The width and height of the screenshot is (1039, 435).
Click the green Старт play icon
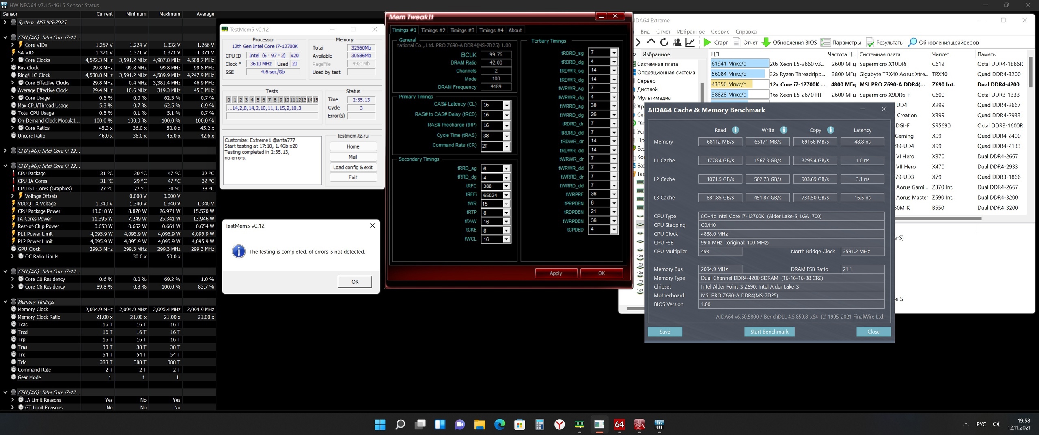click(x=707, y=42)
